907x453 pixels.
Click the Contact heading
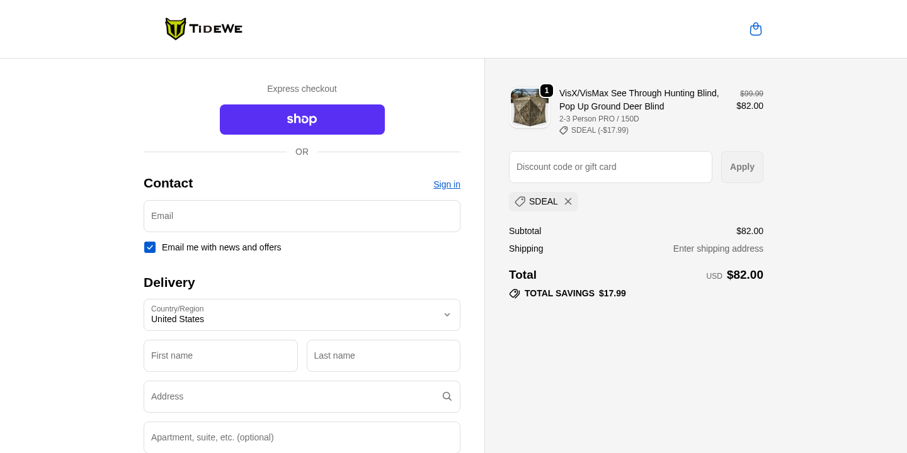tap(168, 183)
